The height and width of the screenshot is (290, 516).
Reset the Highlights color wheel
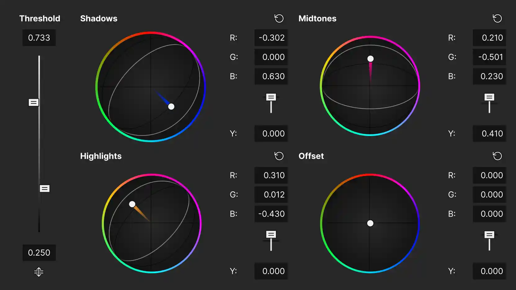click(x=279, y=156)
